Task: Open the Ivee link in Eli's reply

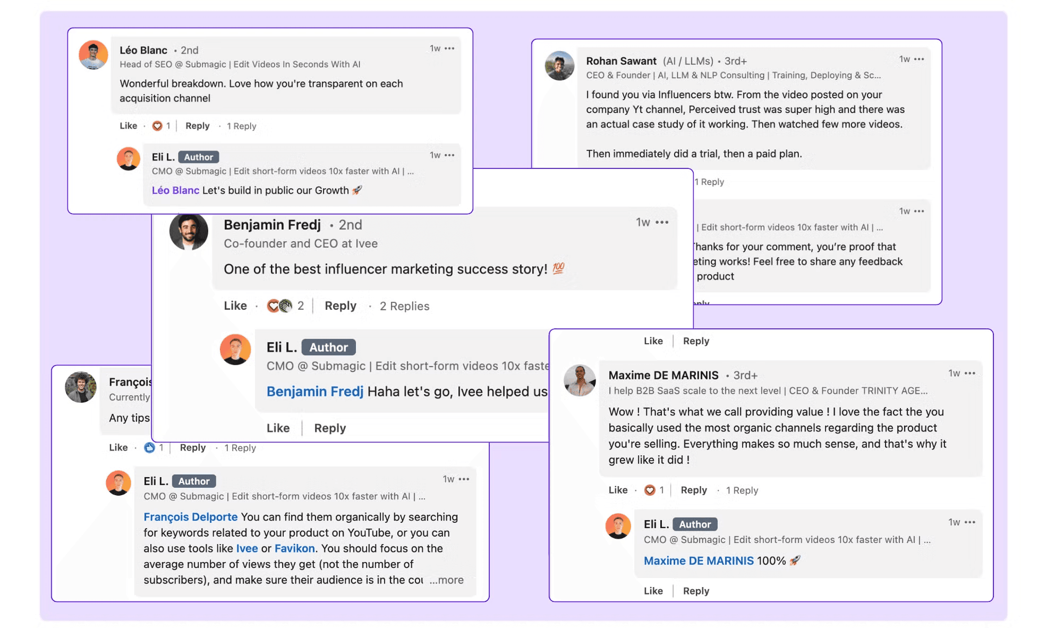Action: [x=247, y=548]
